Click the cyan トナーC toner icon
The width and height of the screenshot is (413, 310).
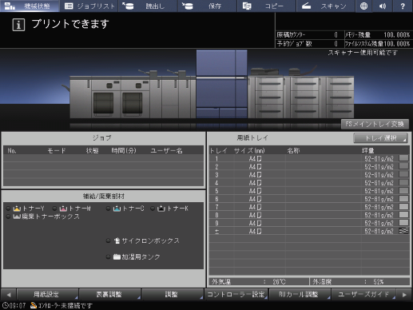pyautogui.click(x=117, y=209)
